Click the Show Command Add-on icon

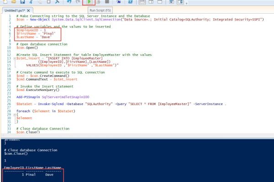point(180,2)
